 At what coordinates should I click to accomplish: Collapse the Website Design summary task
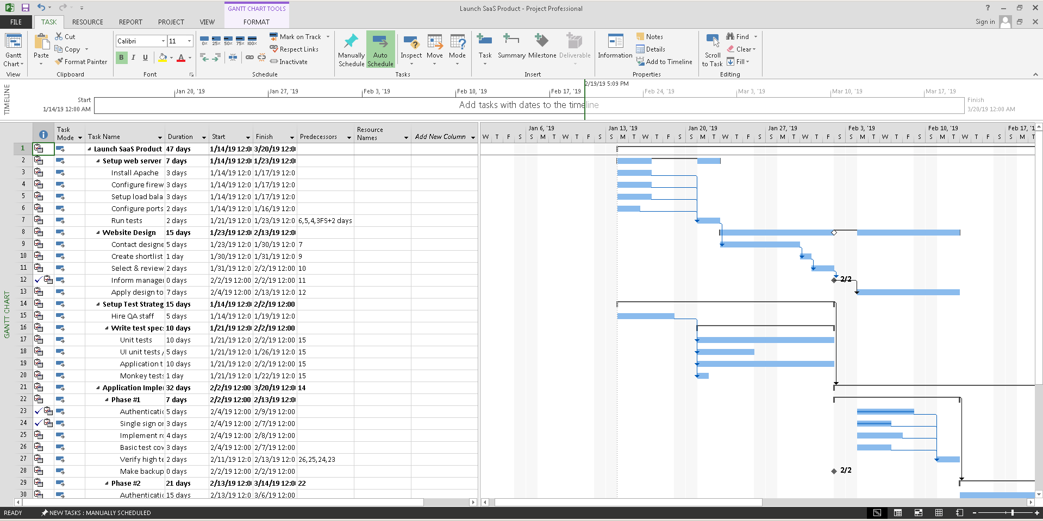tap(98, 233)
